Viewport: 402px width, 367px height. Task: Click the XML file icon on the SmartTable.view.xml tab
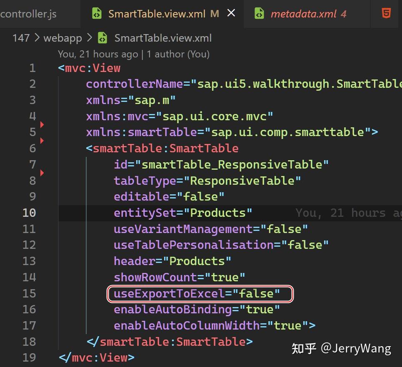click(x=96, y=13)
